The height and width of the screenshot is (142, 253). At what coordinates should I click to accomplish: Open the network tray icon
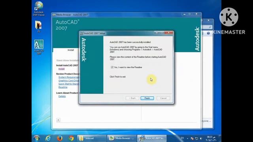[x=196, y=138]
